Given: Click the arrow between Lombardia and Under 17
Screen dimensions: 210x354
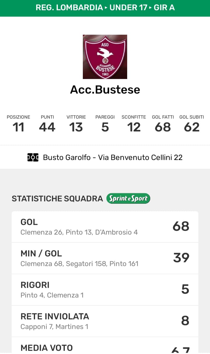Looking at the screenshot, I should coord(106,8).
